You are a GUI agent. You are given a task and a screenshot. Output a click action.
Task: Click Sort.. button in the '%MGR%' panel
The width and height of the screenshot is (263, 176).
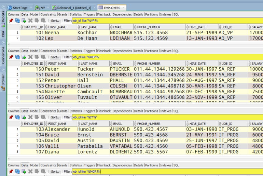pyautogui.click(x=55, y=171)
